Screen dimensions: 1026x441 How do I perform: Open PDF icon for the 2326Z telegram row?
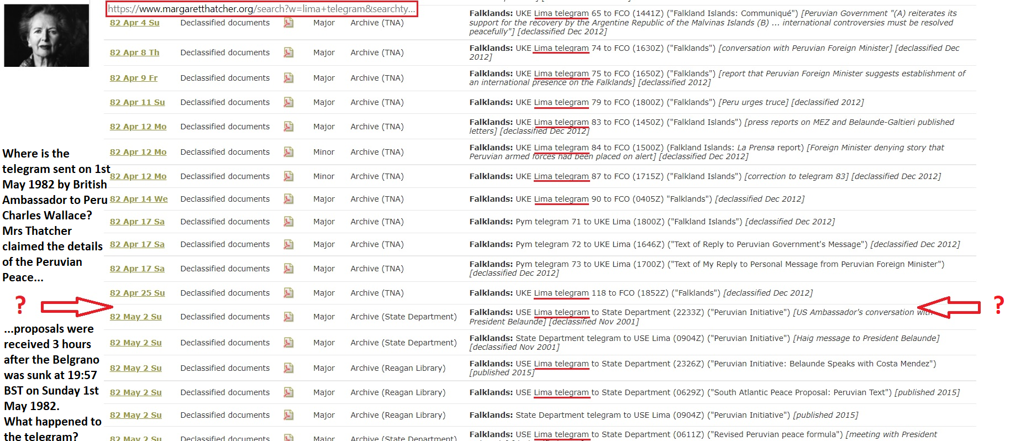pyautogui.click(x=288, y=368)
